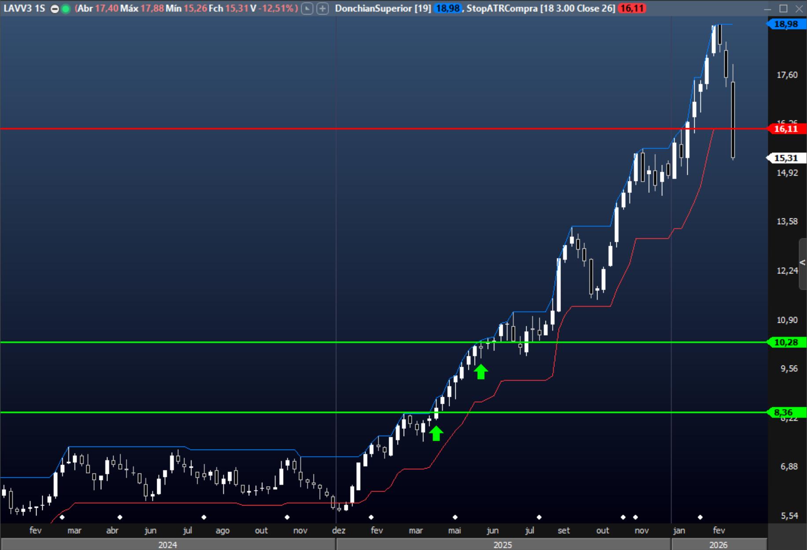Click the small arrow button before plus
The height and width of the screenshot is (550, 807).
[x=307, y=8]
